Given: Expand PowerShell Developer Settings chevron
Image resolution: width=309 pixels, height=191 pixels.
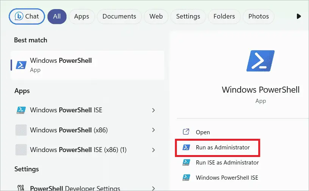Looking at the screenshot, I should [x=153, y=188].
